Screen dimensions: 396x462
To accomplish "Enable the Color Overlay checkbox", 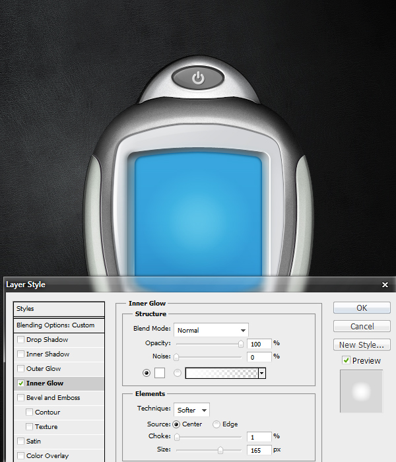I will 20,455.
